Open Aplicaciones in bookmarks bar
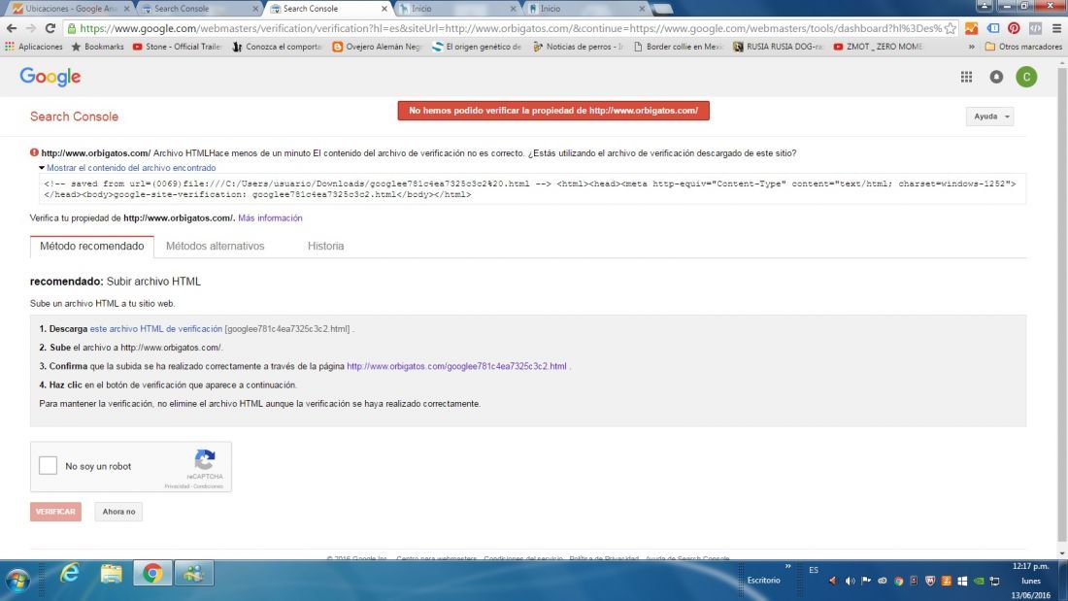The image size is (1068, 601). [34, 47]
